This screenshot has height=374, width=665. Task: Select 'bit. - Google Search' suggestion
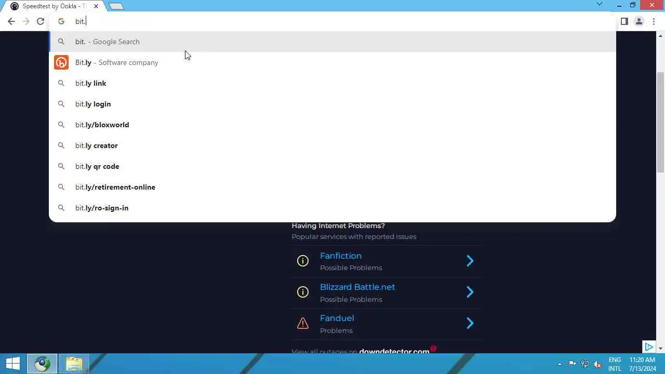(332, 42)
